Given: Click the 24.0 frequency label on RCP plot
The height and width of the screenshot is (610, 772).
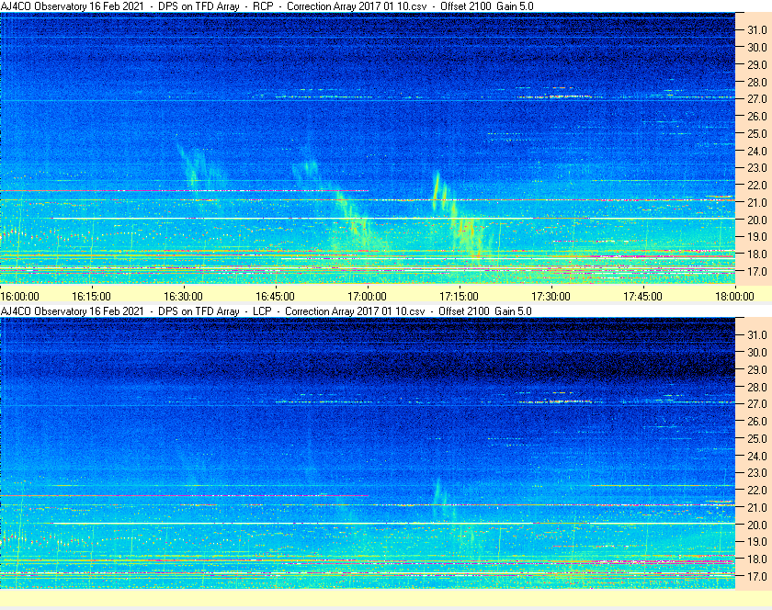Looking at the screenshot, I should (x=757, y=151).
